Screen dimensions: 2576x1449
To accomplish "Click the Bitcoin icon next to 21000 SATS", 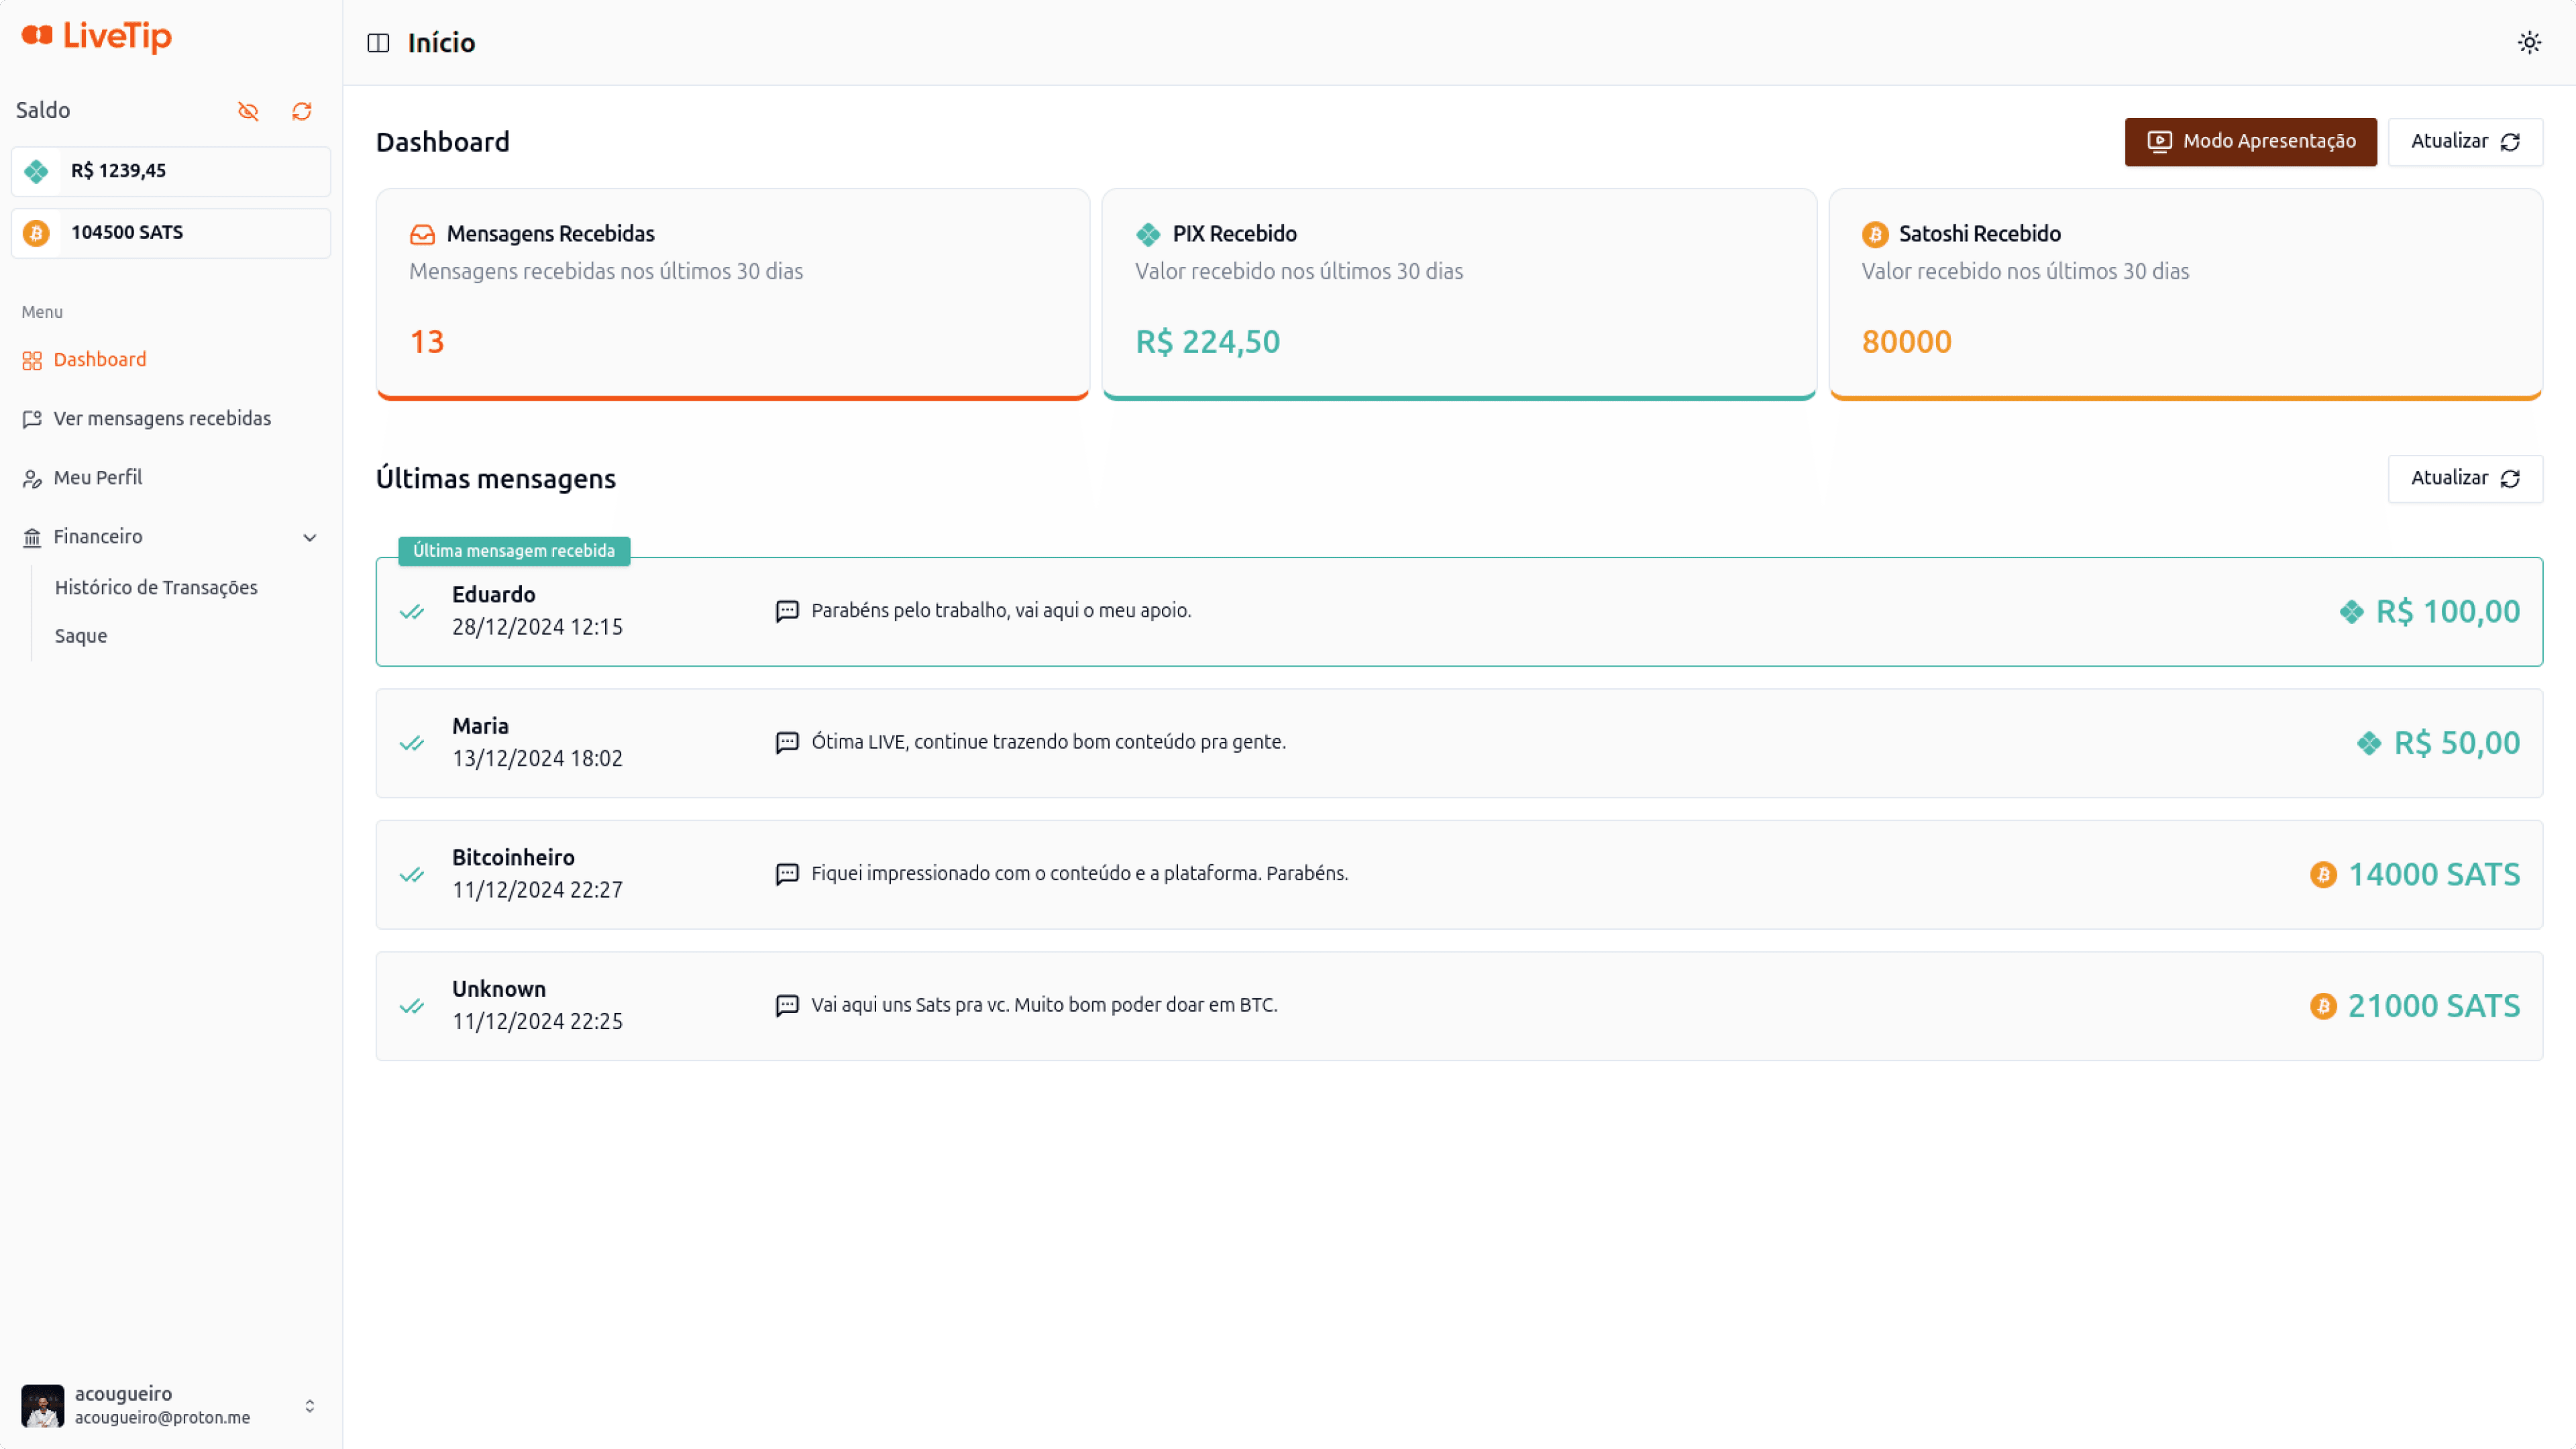I will (x=2324, y=1006).
